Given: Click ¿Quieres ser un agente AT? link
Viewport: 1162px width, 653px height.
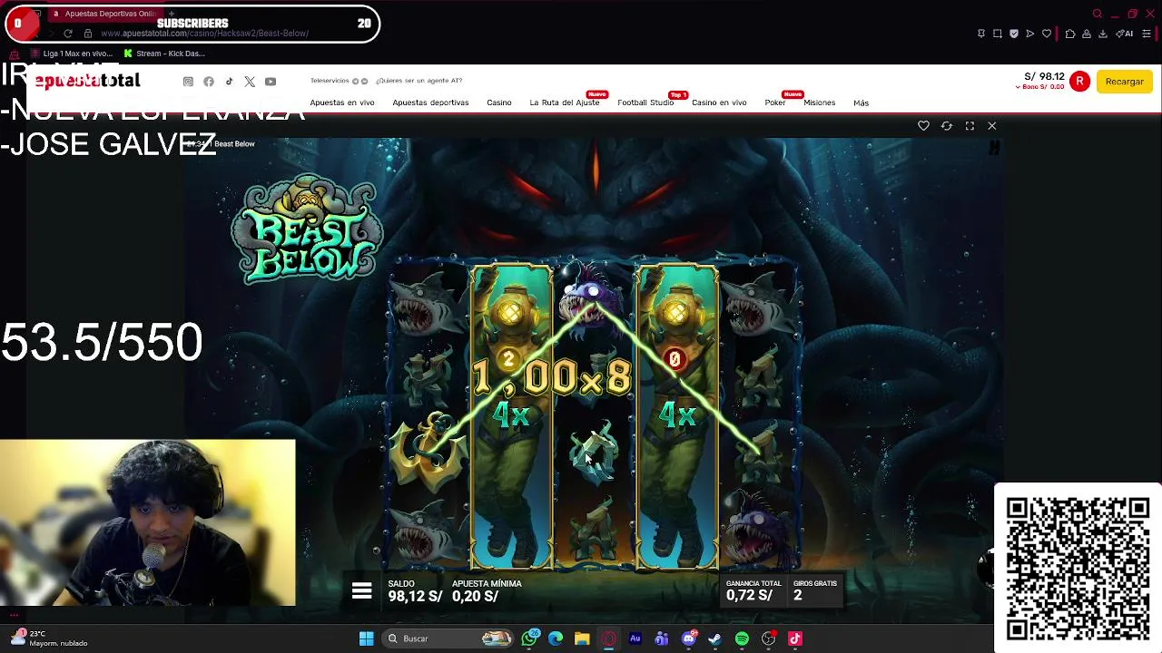Looking at the screenshot, I should [419, 81].
